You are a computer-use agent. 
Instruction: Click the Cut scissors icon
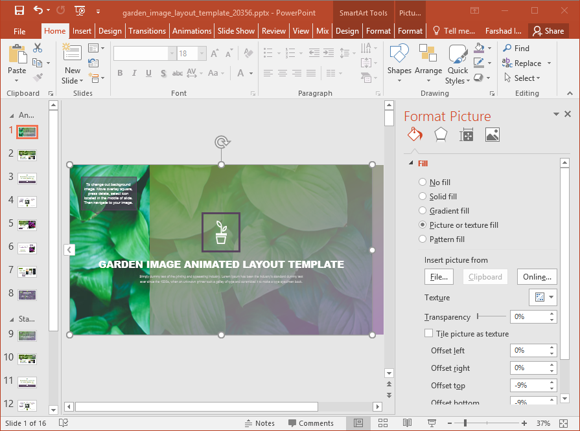(38, 48)
